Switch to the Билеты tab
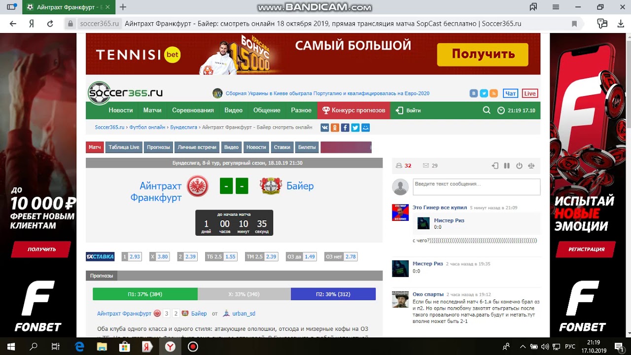This screenshot has width=631, height=355. pyautogui.click(x=307, y=147)
